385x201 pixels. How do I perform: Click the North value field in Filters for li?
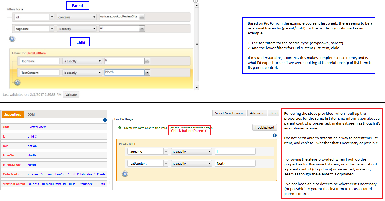(235, 164)
